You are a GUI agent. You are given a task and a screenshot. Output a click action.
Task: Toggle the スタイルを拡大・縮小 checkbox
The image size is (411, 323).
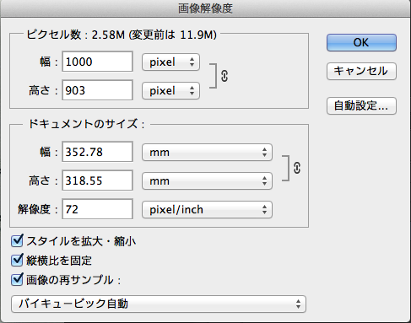pyautogui.click(x=17, y=241)
